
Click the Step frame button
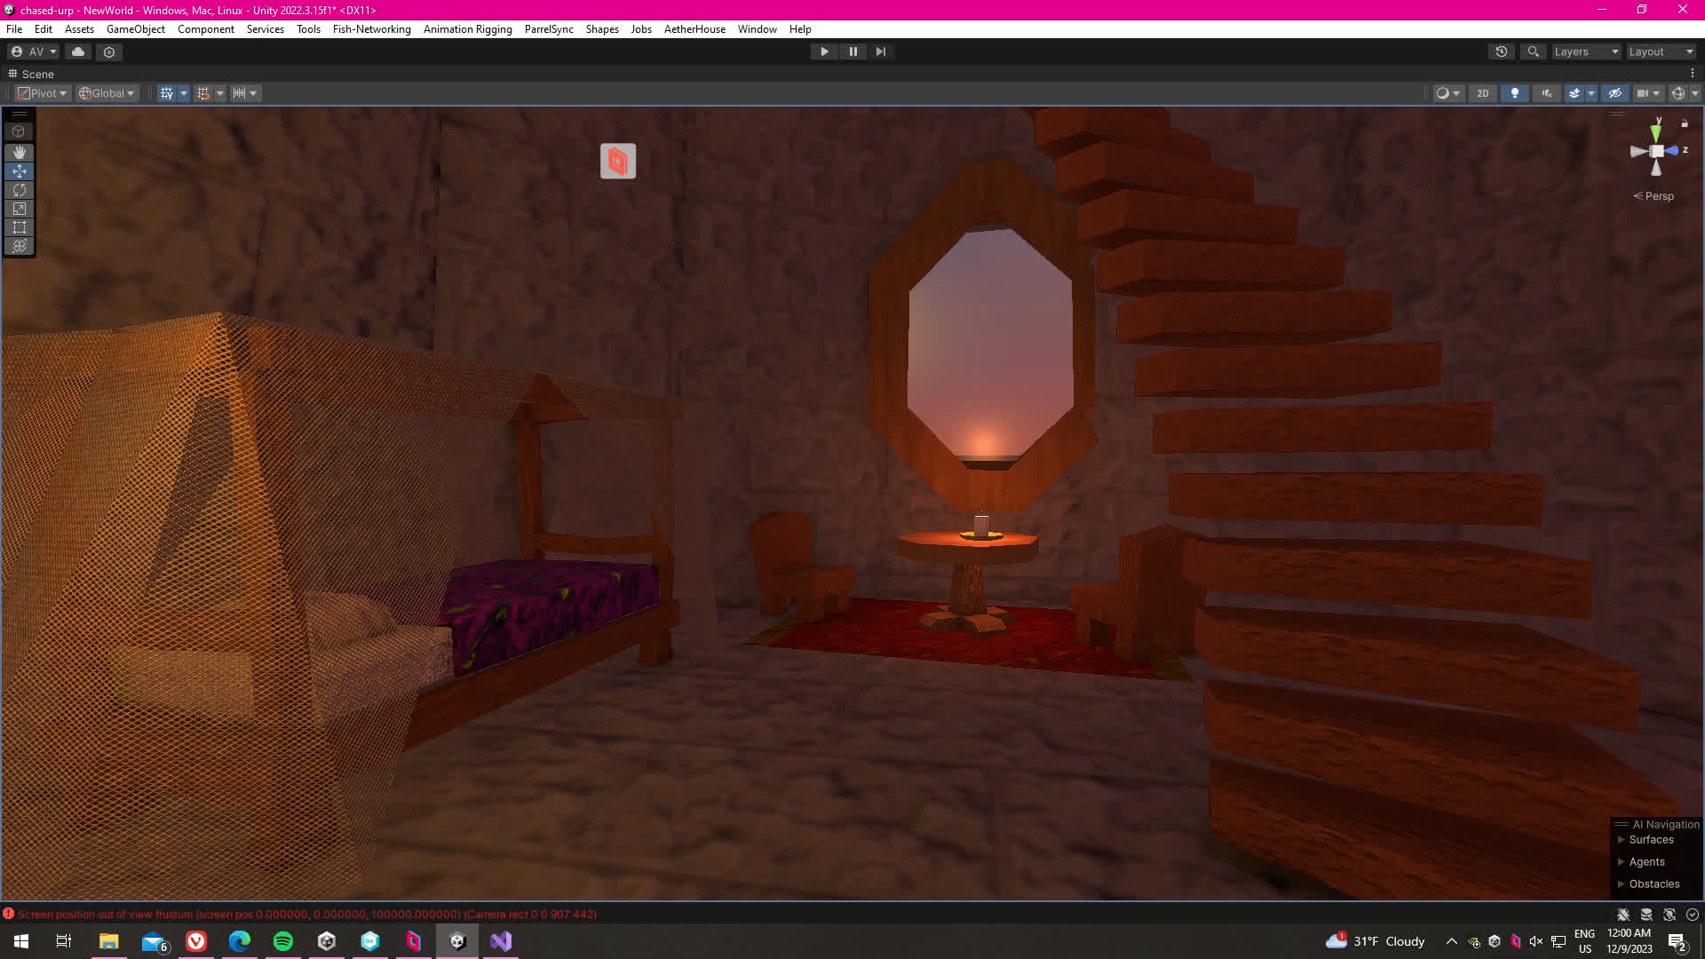pyautogui.click(x=880, y=52)
